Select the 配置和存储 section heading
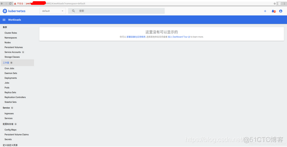The width and height of the screenshot is (287, 147). pyautogui.click(x=8, y=124)
